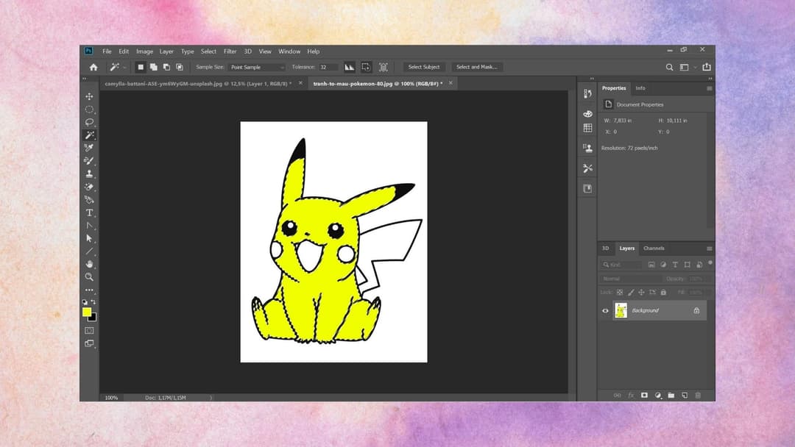This screenshot has height=447, width=795.
Task: Select the Background layer thumbnail
Action: (622, 310)
